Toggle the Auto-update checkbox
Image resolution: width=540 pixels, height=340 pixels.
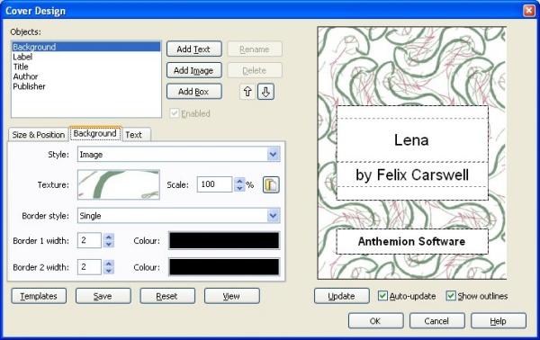pos(382,296)
